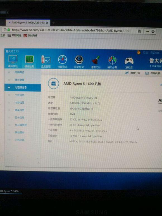Viewport: 162px width, 216px height.
Task: Click the 64 KB, 4-Way L1 code cache value
Action: pos(85,125)
